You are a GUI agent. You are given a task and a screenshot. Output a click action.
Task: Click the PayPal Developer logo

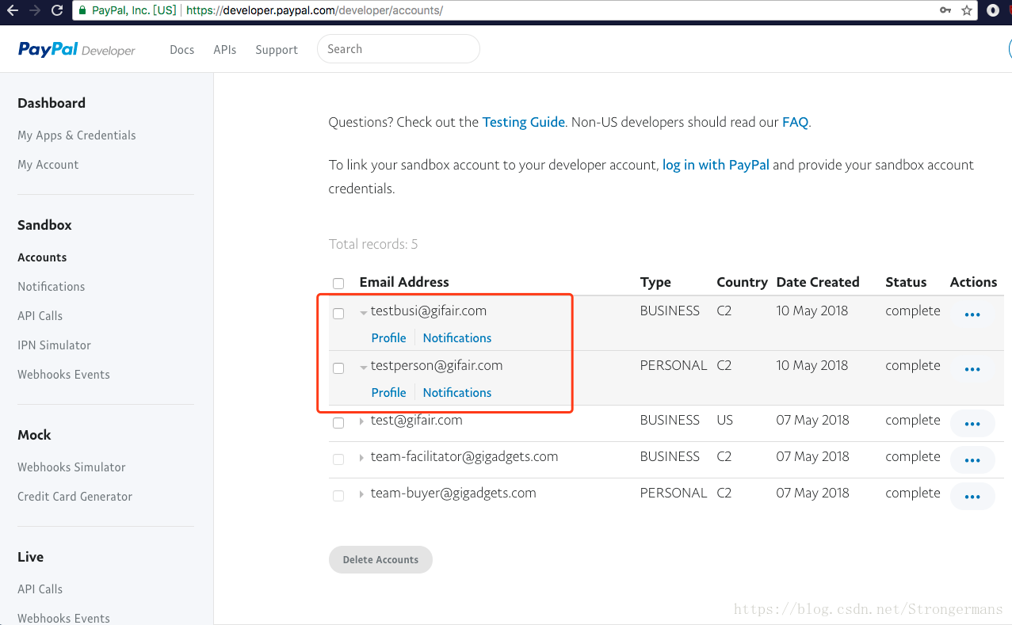[77, 49]
